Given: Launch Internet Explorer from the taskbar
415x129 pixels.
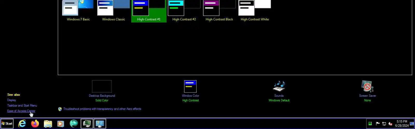Looking at the screenshot, I should pos(22,124).
